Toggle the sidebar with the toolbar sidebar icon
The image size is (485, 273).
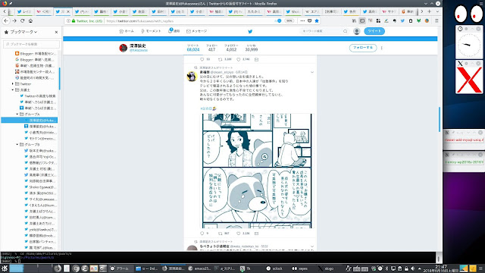[362, 20]
